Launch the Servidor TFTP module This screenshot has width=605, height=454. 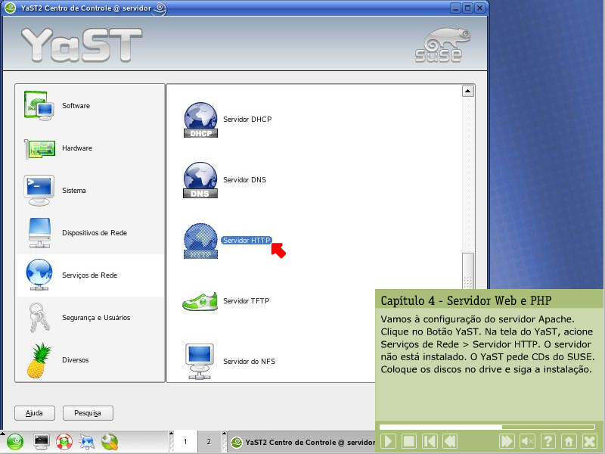(246, 301)
